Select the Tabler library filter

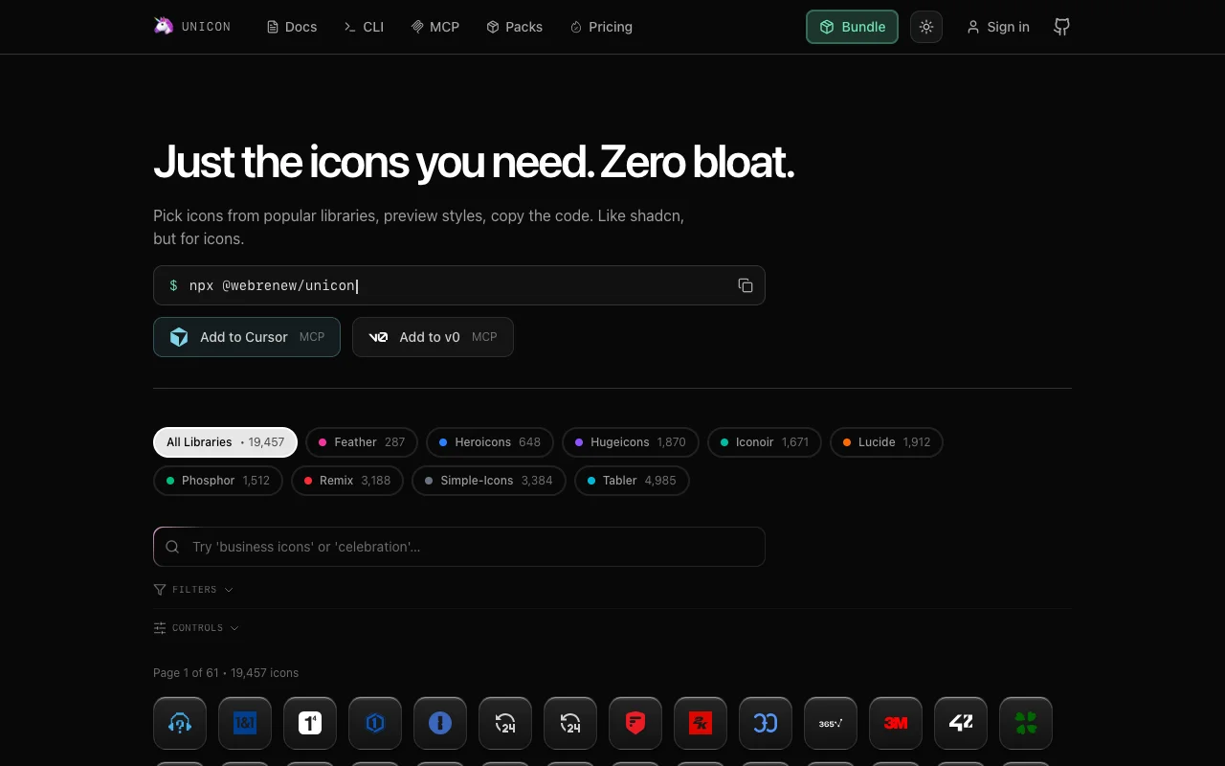click(x=632, y=480)
